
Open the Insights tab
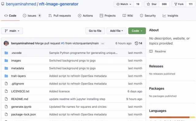pyautogui.click(x=170, y=16)
